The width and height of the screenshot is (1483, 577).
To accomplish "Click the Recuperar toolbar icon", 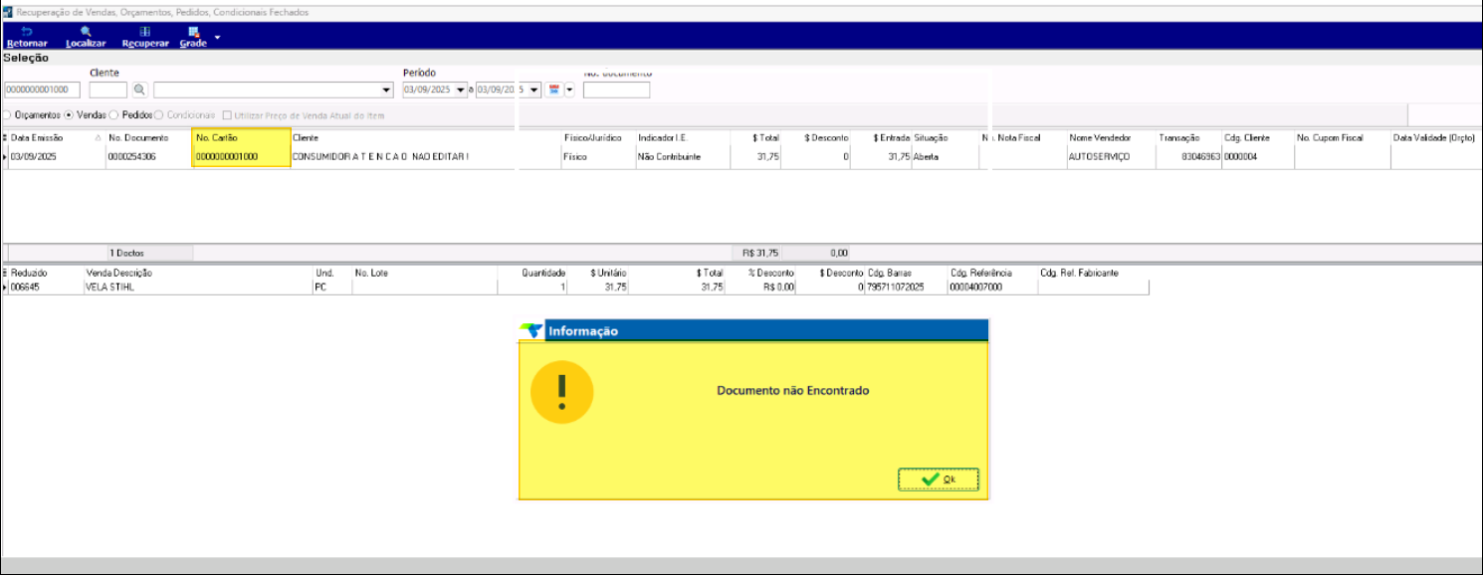I will 145,32.
